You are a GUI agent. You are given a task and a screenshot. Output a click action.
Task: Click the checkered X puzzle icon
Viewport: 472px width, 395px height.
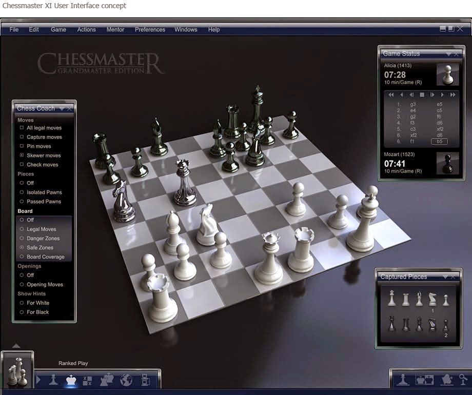coord(87,381)
